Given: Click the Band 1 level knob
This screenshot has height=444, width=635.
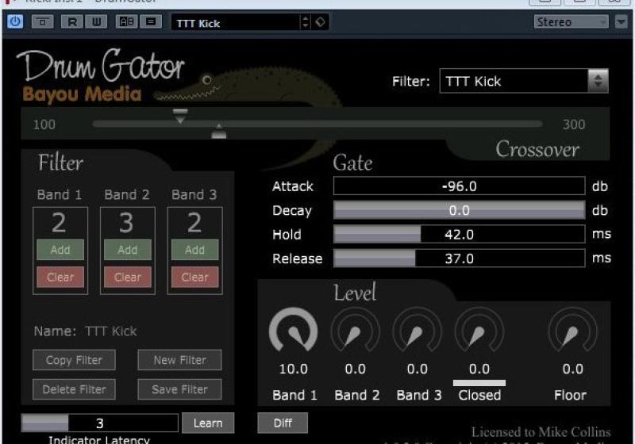Looking at the screenshot, I should (x=294, y=331).
